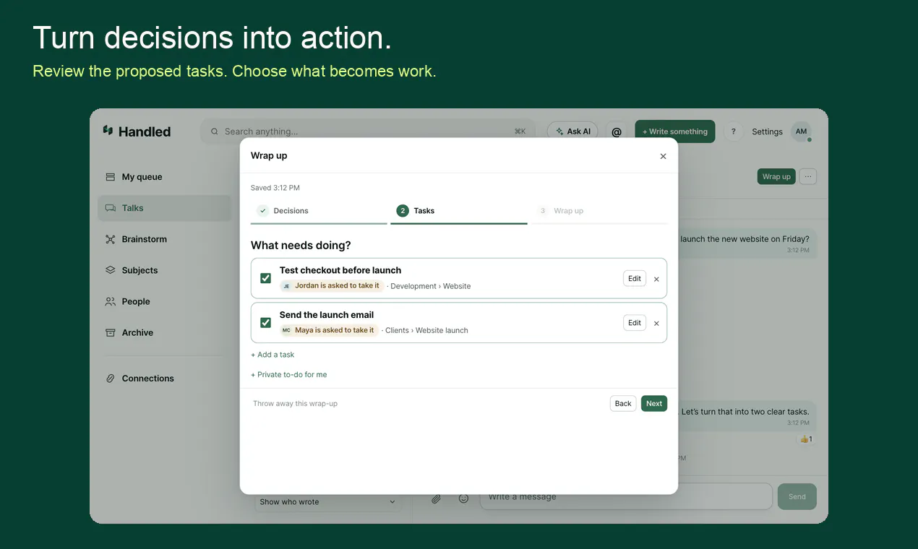918x549 pixels.
Task: Uncheck the Send the launch email task
Action: click(x=265, y=322)
